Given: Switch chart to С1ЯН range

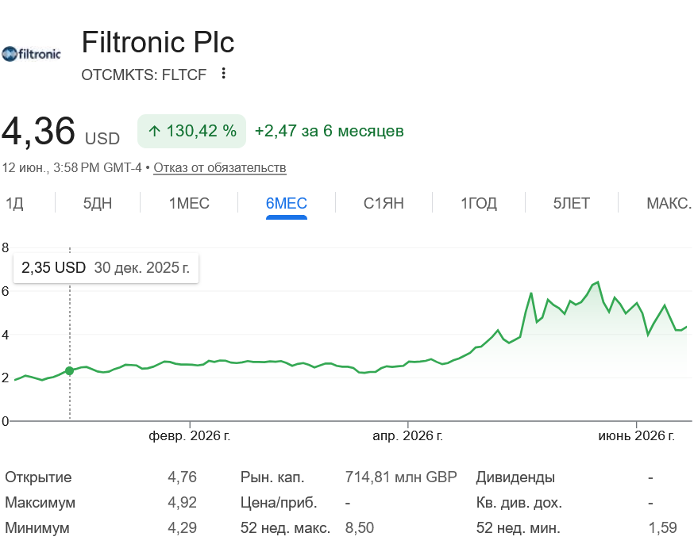Looking at the screenshot, I should [384, 203].
